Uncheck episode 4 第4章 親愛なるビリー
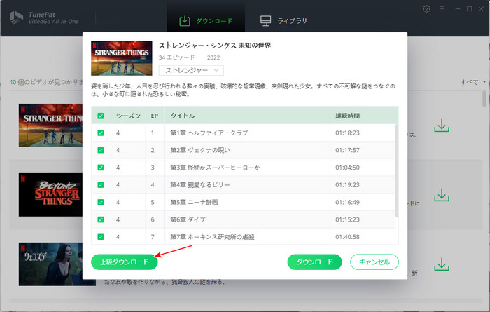490x312 pixels. point(101,184)
